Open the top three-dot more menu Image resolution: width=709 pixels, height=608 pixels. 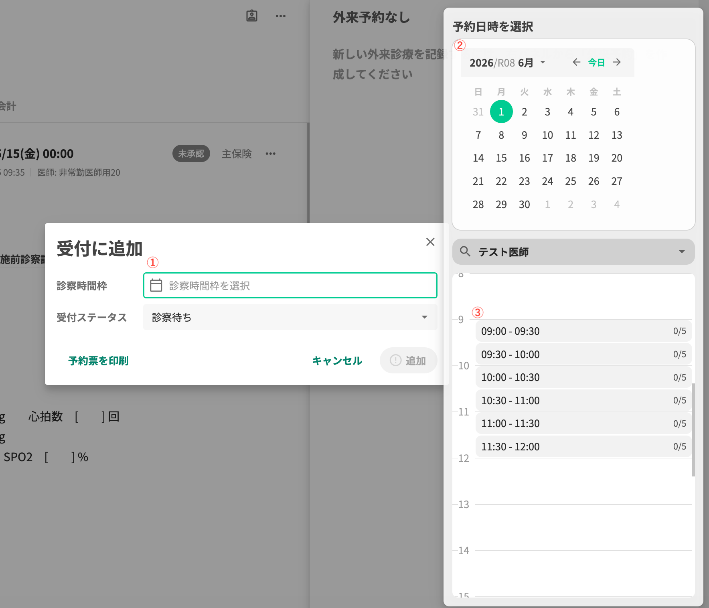point(281,16)
